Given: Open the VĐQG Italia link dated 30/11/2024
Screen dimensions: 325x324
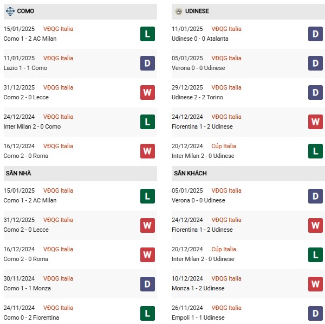Looking at the screenshot, I should pos(58,278).
